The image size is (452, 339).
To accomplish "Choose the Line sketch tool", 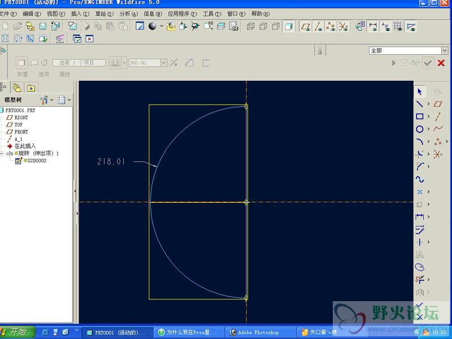I will point(419,104).
